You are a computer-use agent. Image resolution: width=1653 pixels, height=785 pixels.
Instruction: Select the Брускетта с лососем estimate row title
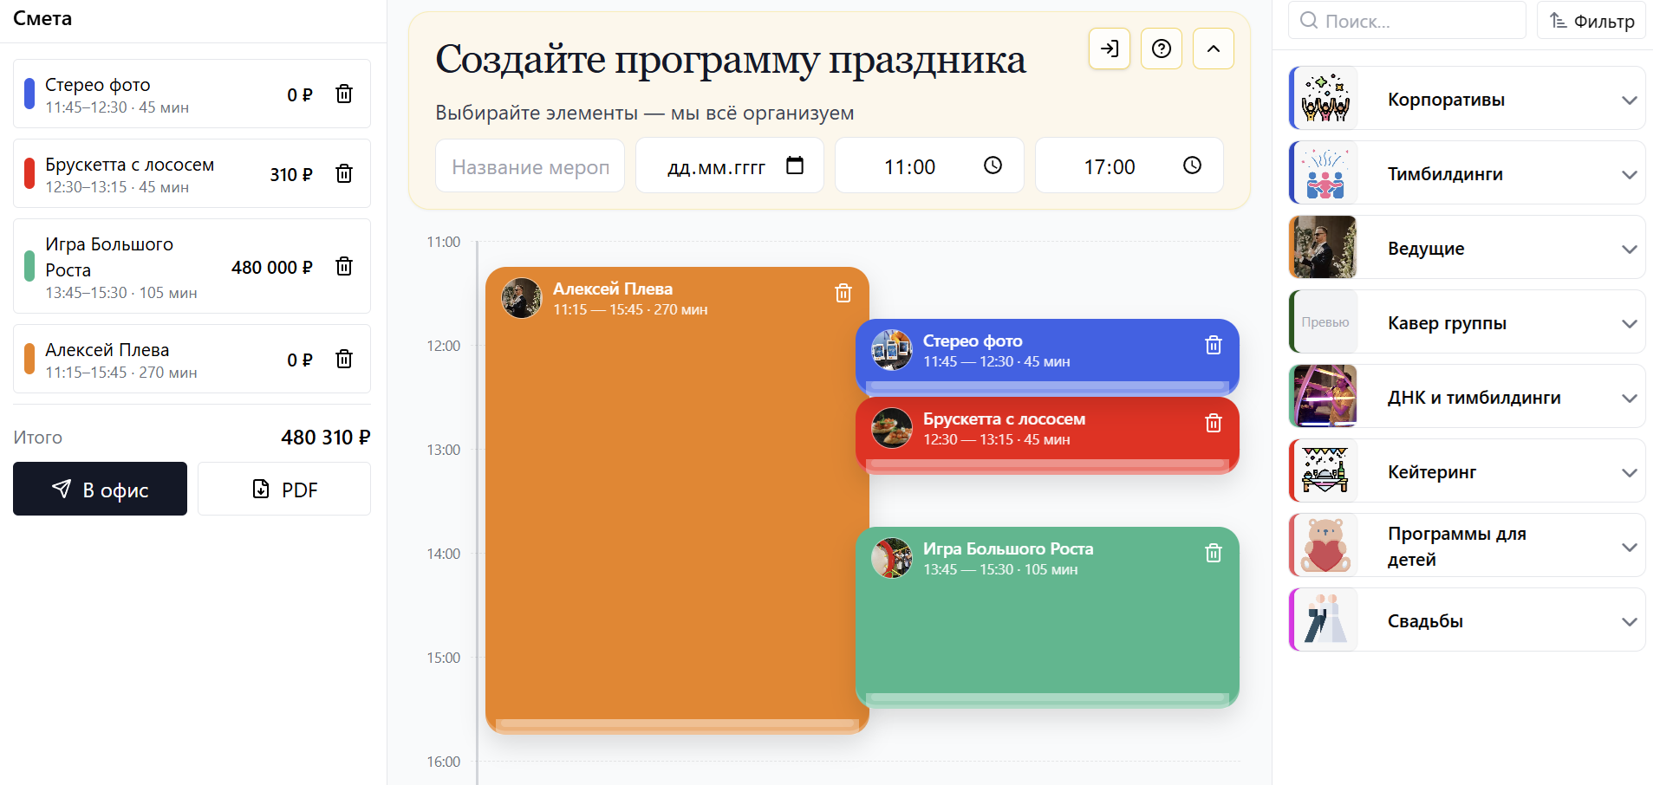click(130, 165)
